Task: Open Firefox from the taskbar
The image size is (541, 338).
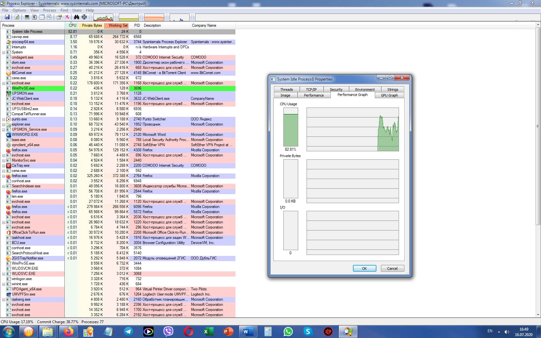Action: coord(68,331)
